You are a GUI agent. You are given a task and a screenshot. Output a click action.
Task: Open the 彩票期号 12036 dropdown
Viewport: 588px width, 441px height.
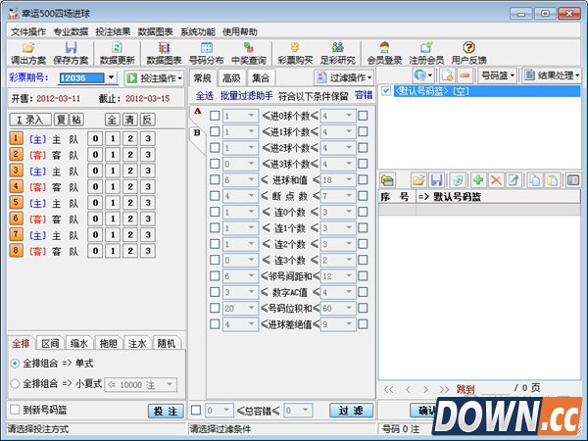(111, 77)
